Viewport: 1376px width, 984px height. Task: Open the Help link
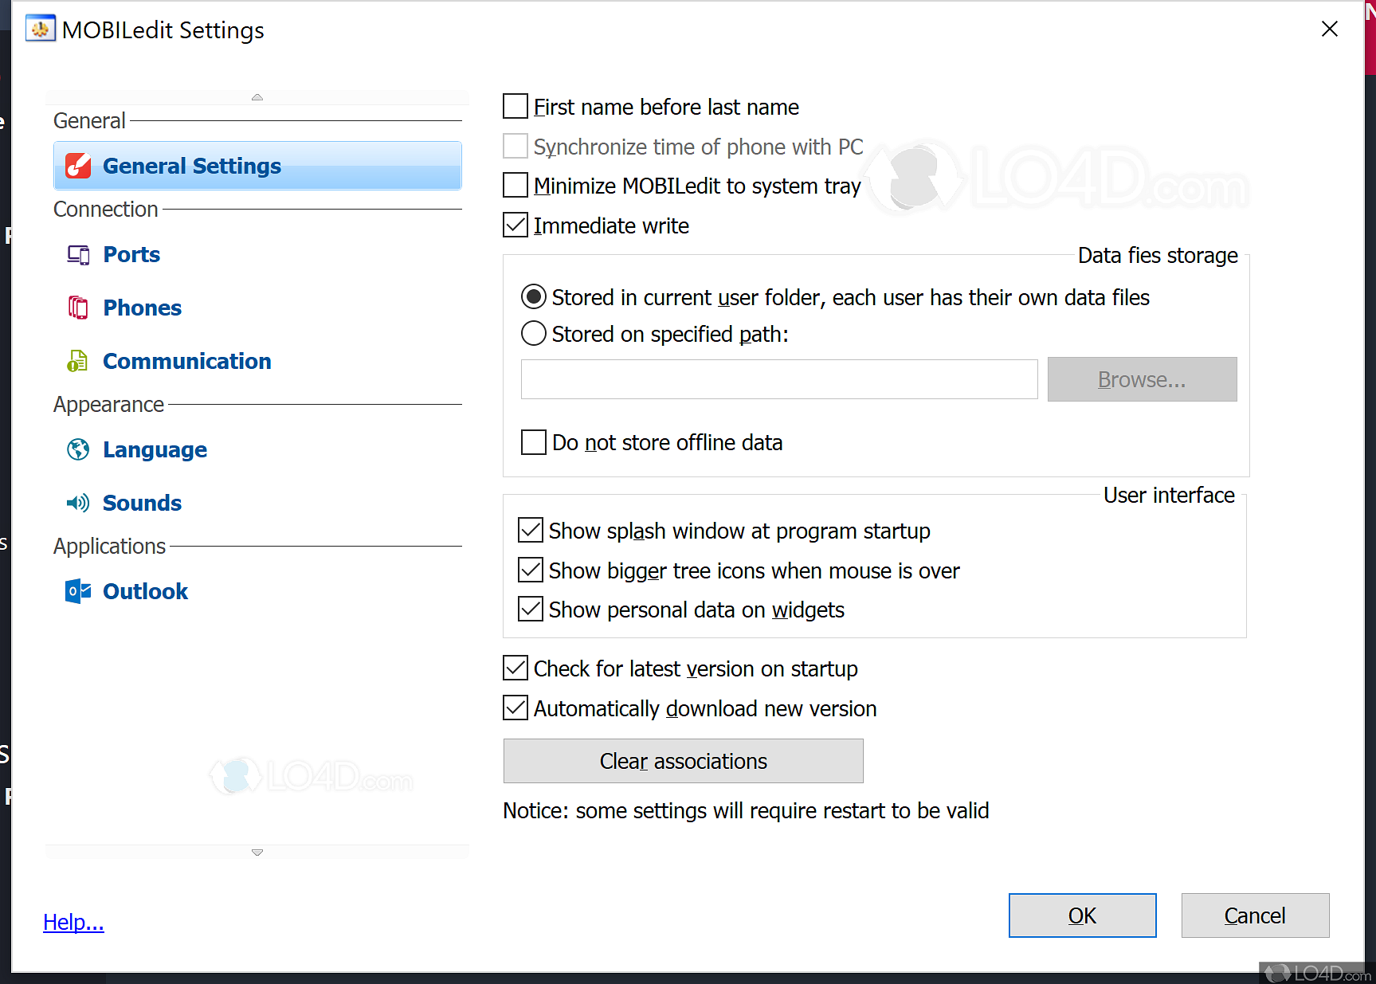(73, 922)
